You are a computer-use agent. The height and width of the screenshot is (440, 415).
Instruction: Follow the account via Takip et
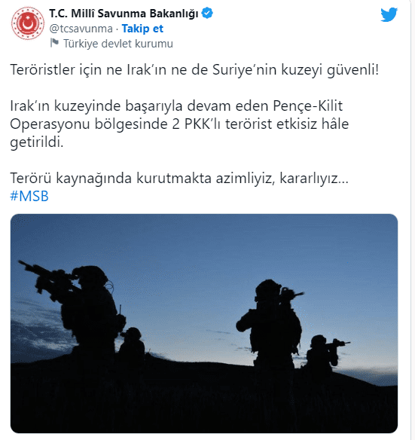(x=142, y=29)
